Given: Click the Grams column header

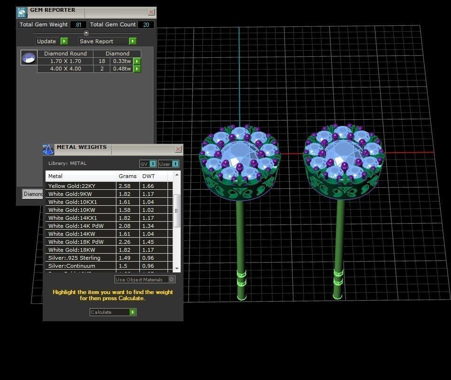Looking at the screenshot, I should (128, 176).
